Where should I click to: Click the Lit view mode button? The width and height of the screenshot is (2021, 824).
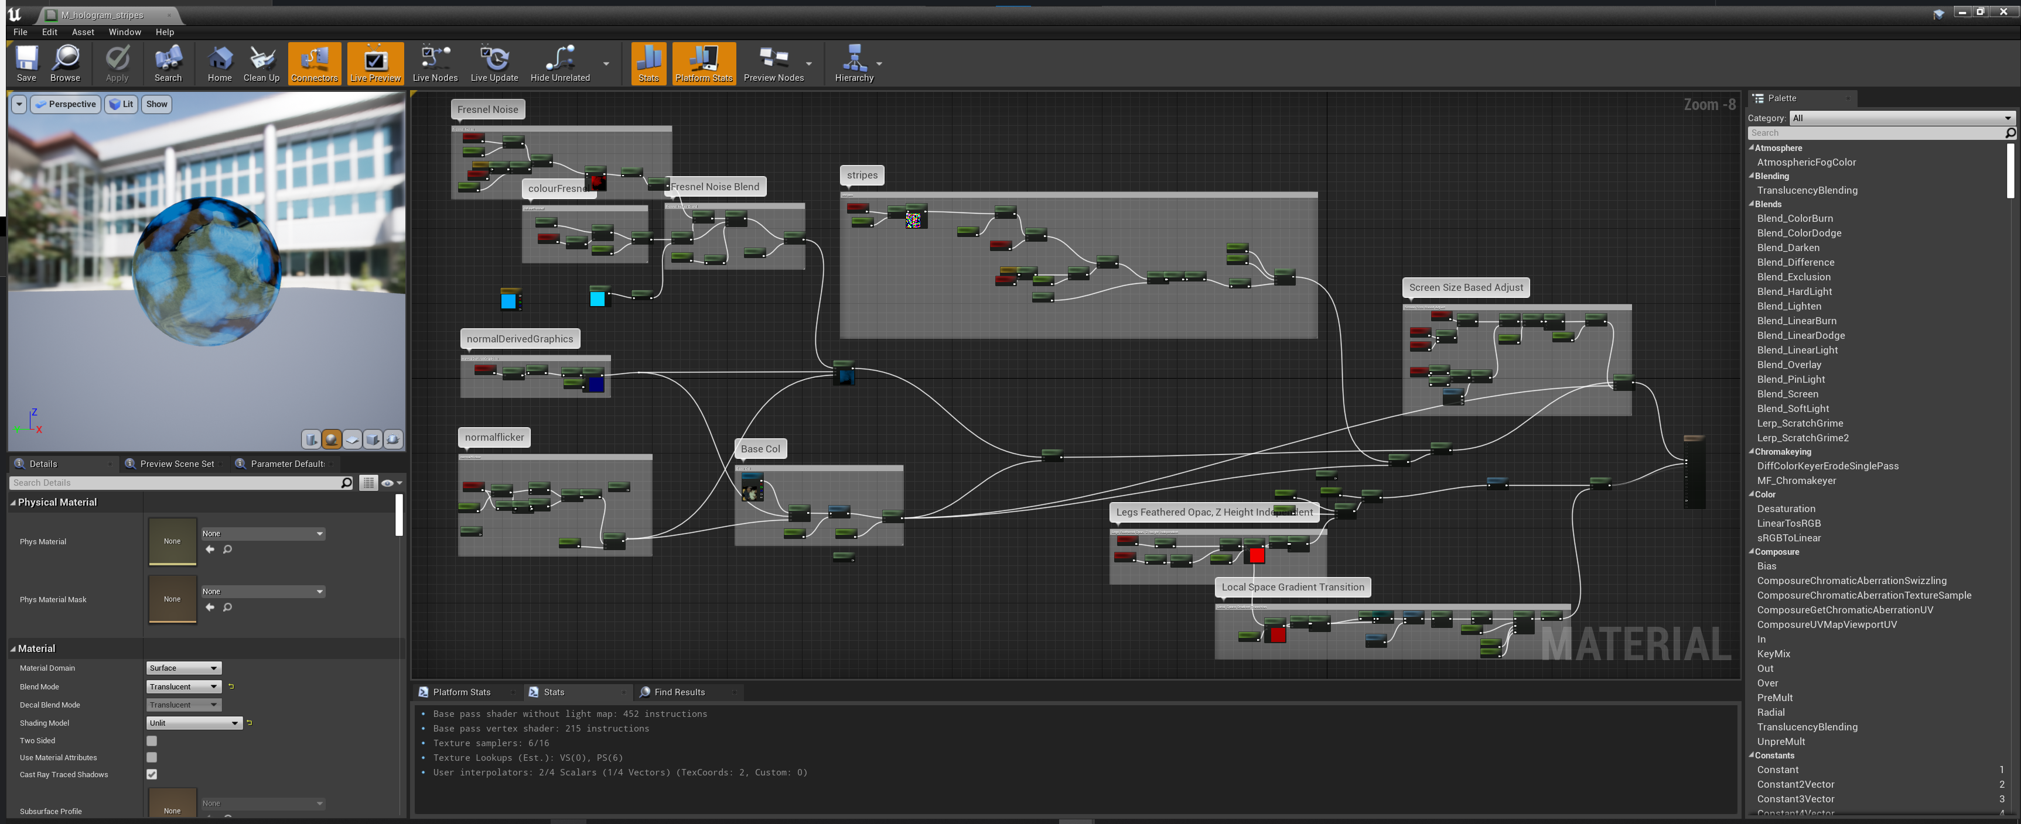coord(122,104)
